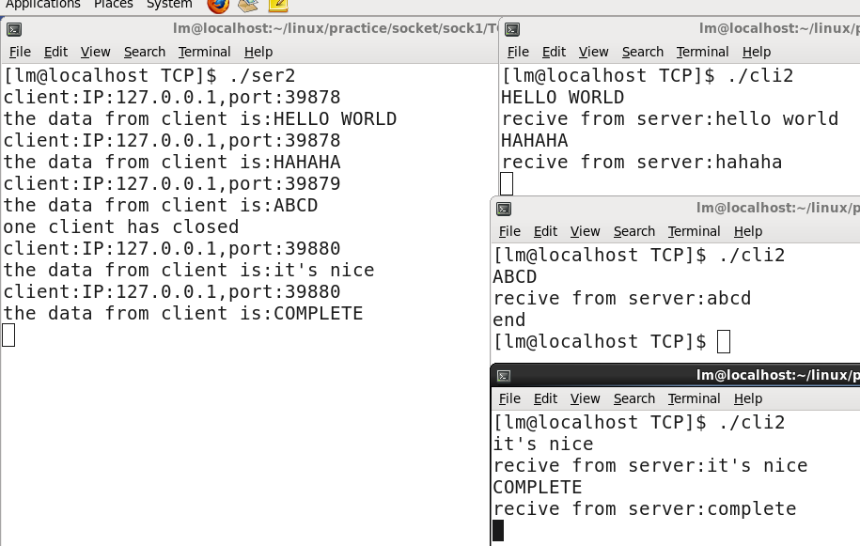Open Search menu in ser2 server terminal
The height and width of the screenshot is (546, 860).
click(x=144, y=52)
